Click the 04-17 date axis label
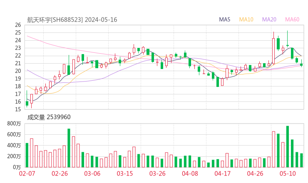The height and width of the screenshot is (183, 308). coord(223,173)
